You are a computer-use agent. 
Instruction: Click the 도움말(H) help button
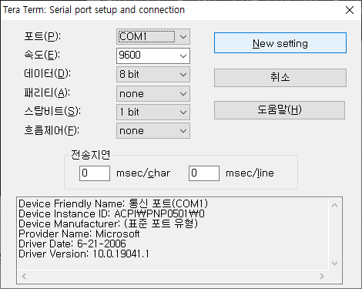coord(280,110)
